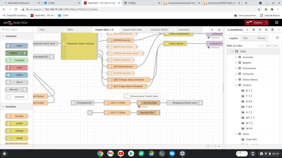282x158 pixels.
Task: Open dashboard in new window icon
Action: click(277, 38)
